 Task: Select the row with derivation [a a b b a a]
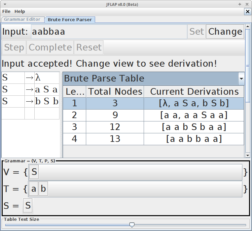coord(153,139)
